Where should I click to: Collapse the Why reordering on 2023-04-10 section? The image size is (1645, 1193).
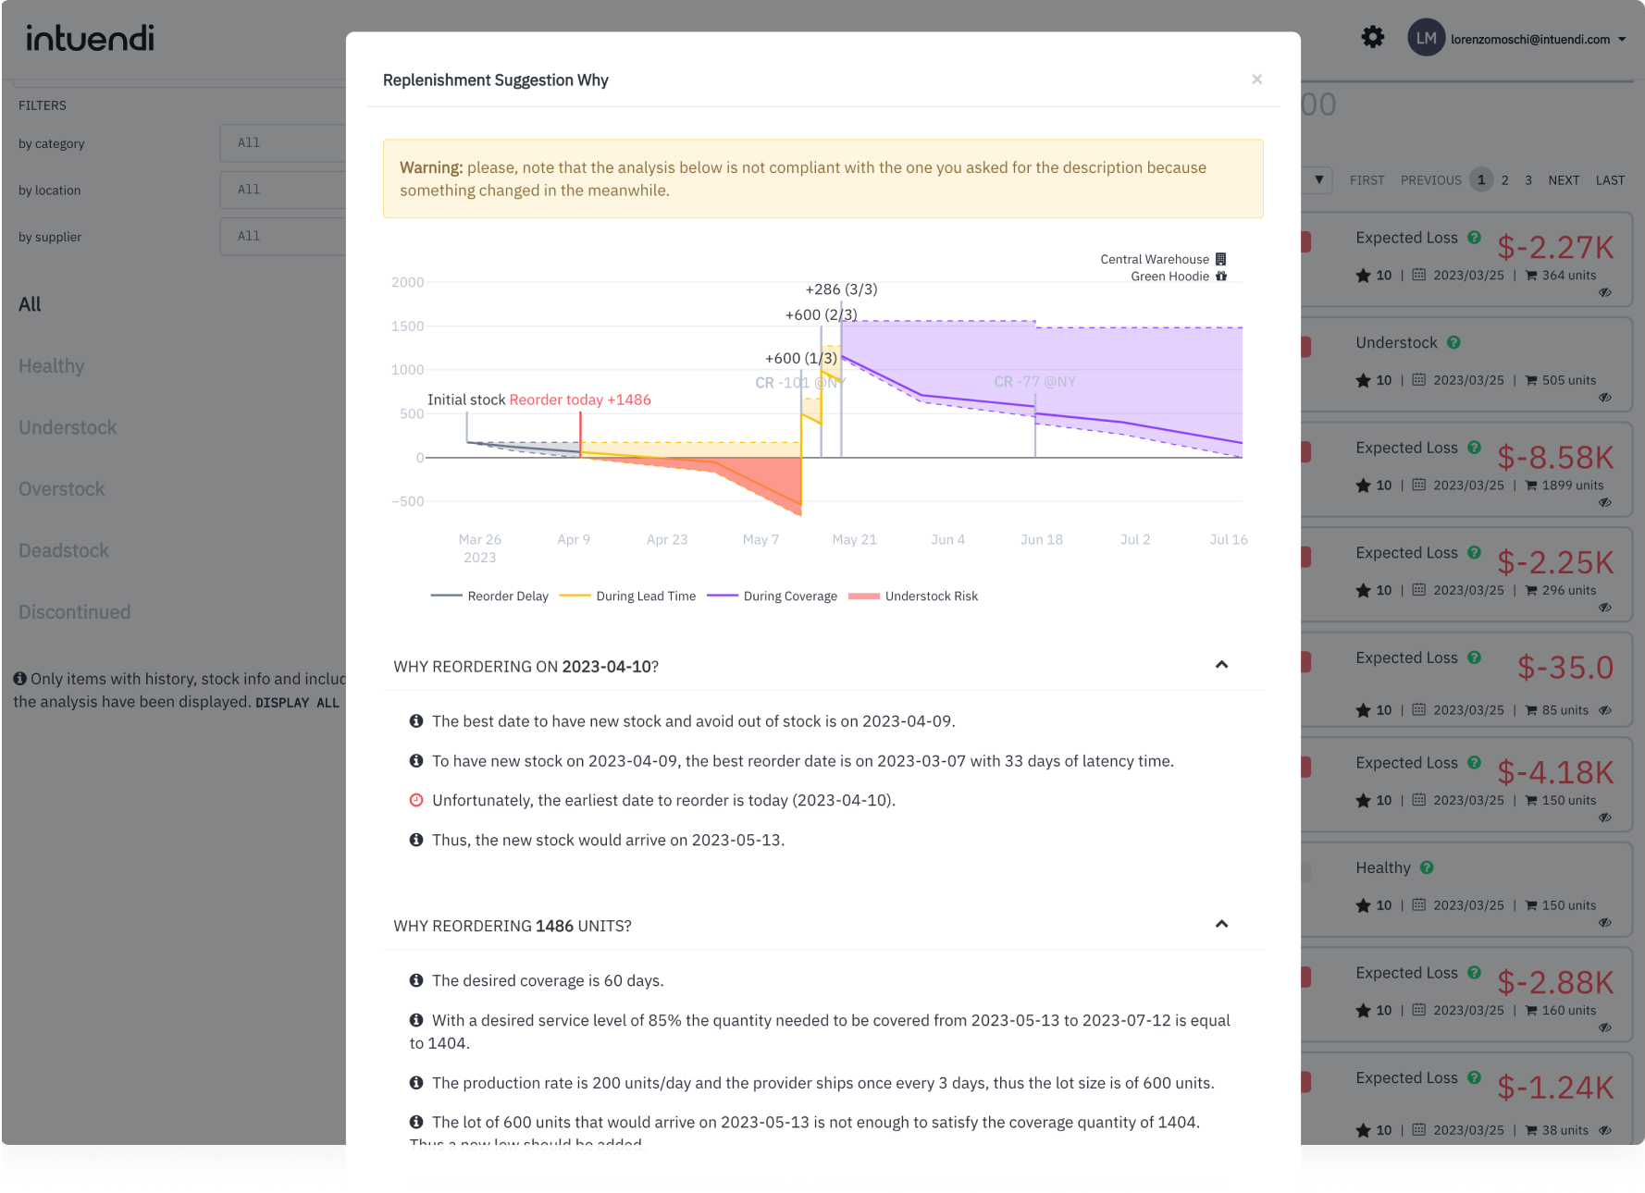(1221, 665)
